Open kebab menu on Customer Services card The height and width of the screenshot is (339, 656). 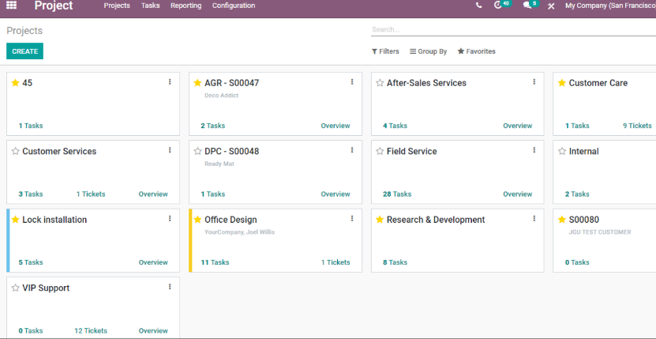(x=170, y=150)
